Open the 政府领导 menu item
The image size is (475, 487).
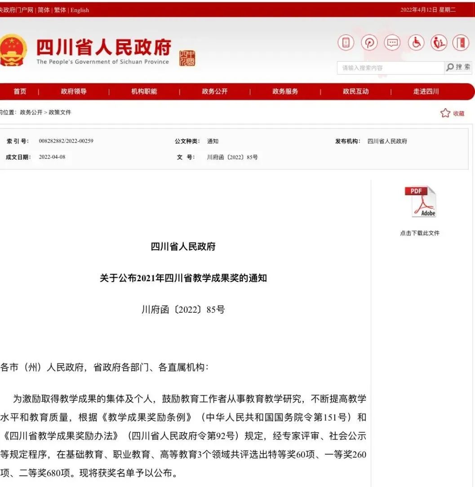click(x=74, y=91)
